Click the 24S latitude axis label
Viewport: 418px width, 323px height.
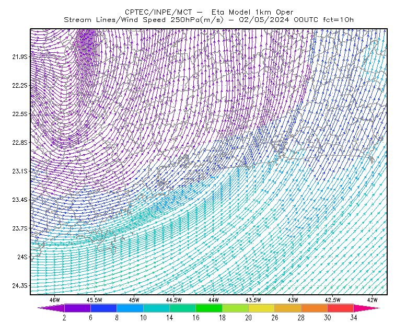(22, 257)
